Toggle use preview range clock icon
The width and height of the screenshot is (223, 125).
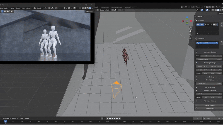coord(204,119)
